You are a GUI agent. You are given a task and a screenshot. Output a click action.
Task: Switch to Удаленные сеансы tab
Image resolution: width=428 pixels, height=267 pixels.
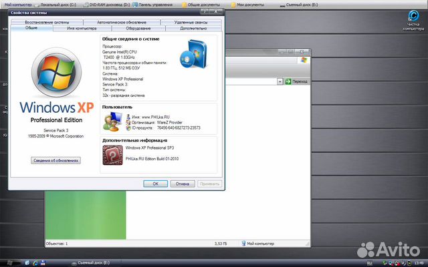coord(191,22)
